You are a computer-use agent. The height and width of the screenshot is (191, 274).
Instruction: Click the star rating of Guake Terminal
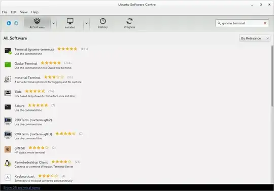(51, 63)
